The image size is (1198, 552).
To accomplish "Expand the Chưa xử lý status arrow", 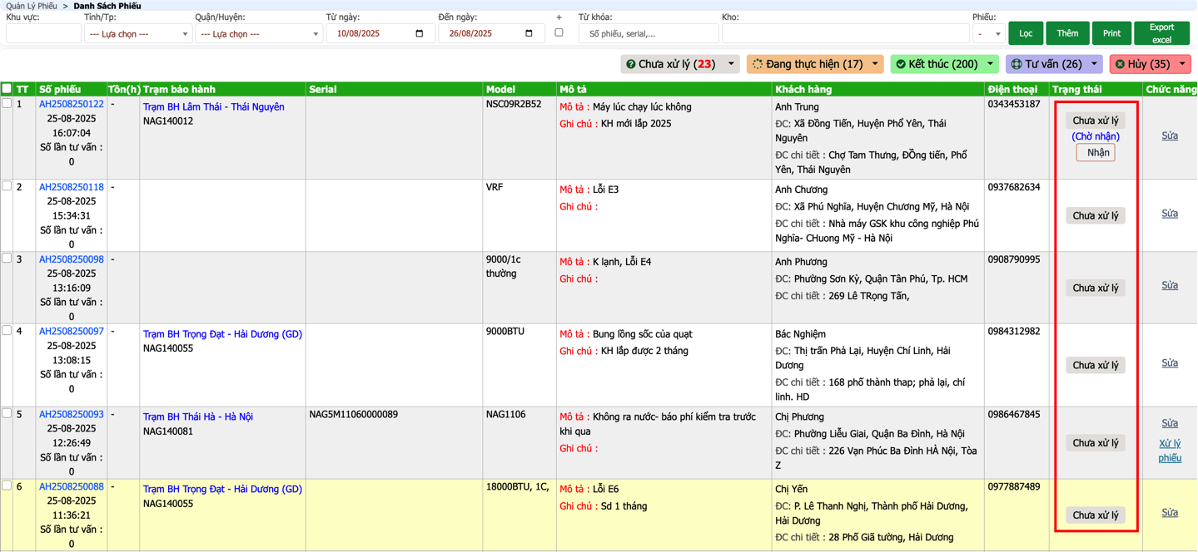I will (731, 64).
